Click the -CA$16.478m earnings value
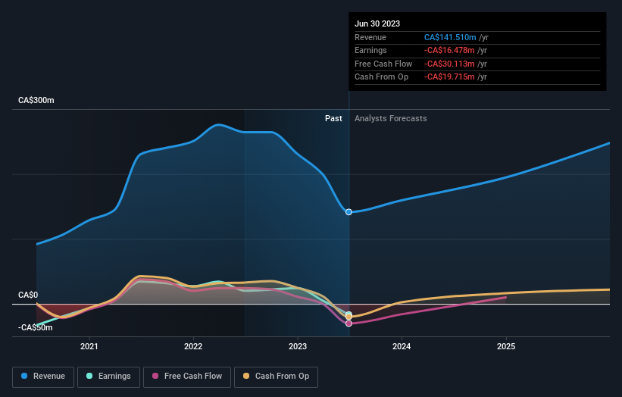Viewport: 622px width, 397px height. pos(449,50)
